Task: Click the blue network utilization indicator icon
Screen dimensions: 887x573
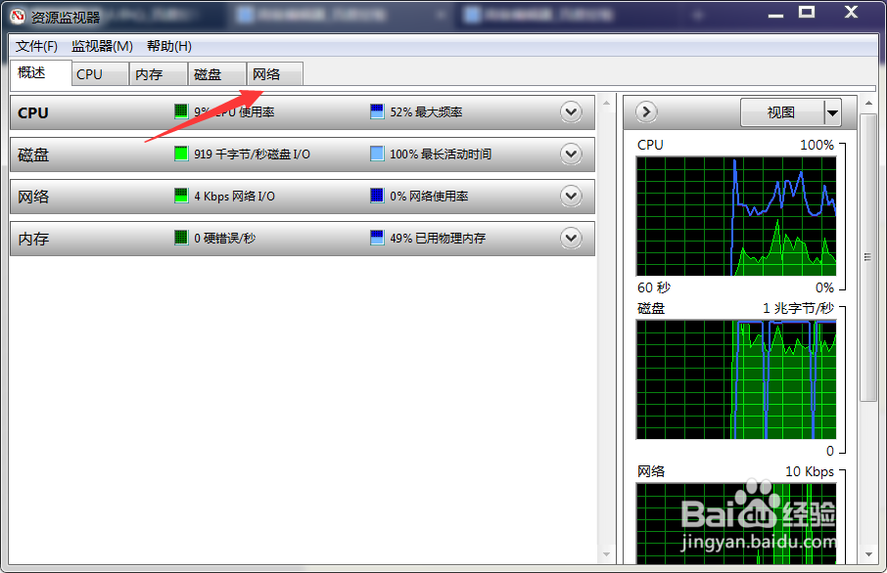Action: (x=376, y=196)
